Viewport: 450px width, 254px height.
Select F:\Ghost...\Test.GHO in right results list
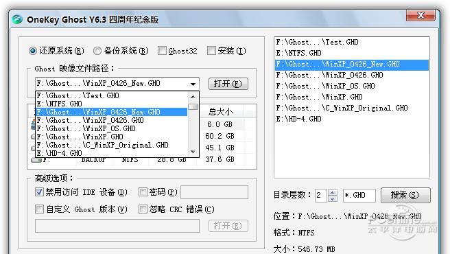[x=352, y=43]
